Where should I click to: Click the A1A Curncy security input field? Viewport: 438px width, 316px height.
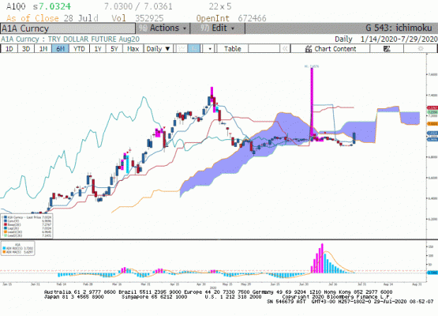[x=68, y=28]
